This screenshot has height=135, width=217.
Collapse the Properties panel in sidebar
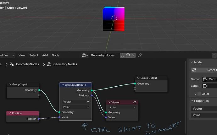[192, 101]
